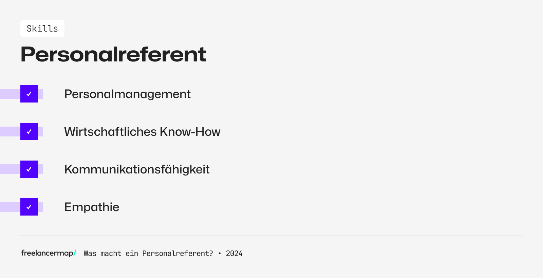The image size is (543, 278).
Task: Uncheck the Empathie checkbox
Action: pyautogui.click(x=29, y=207)
